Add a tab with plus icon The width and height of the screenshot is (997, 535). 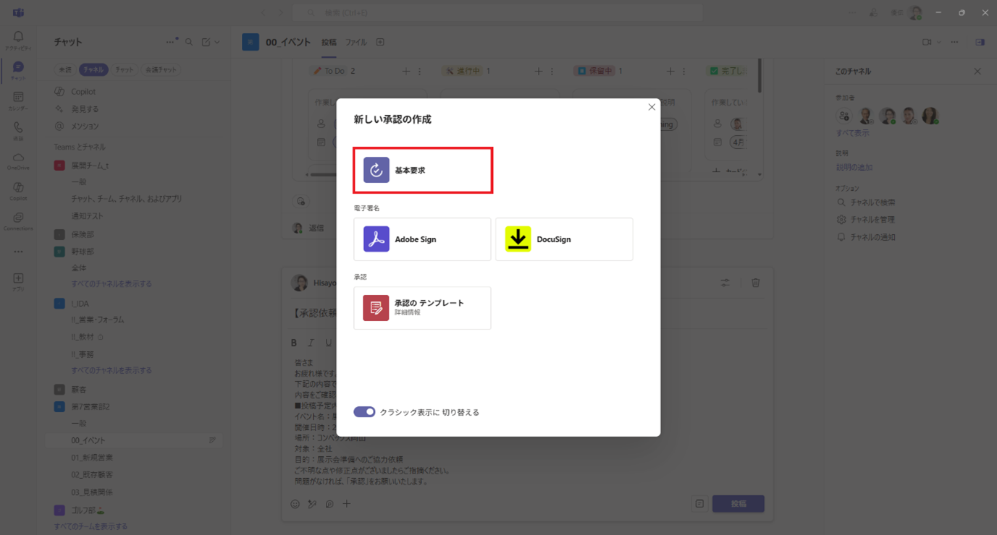[380, 43]
